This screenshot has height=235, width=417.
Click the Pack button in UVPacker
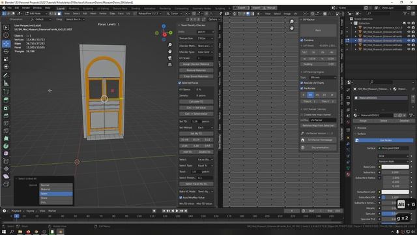318,31
